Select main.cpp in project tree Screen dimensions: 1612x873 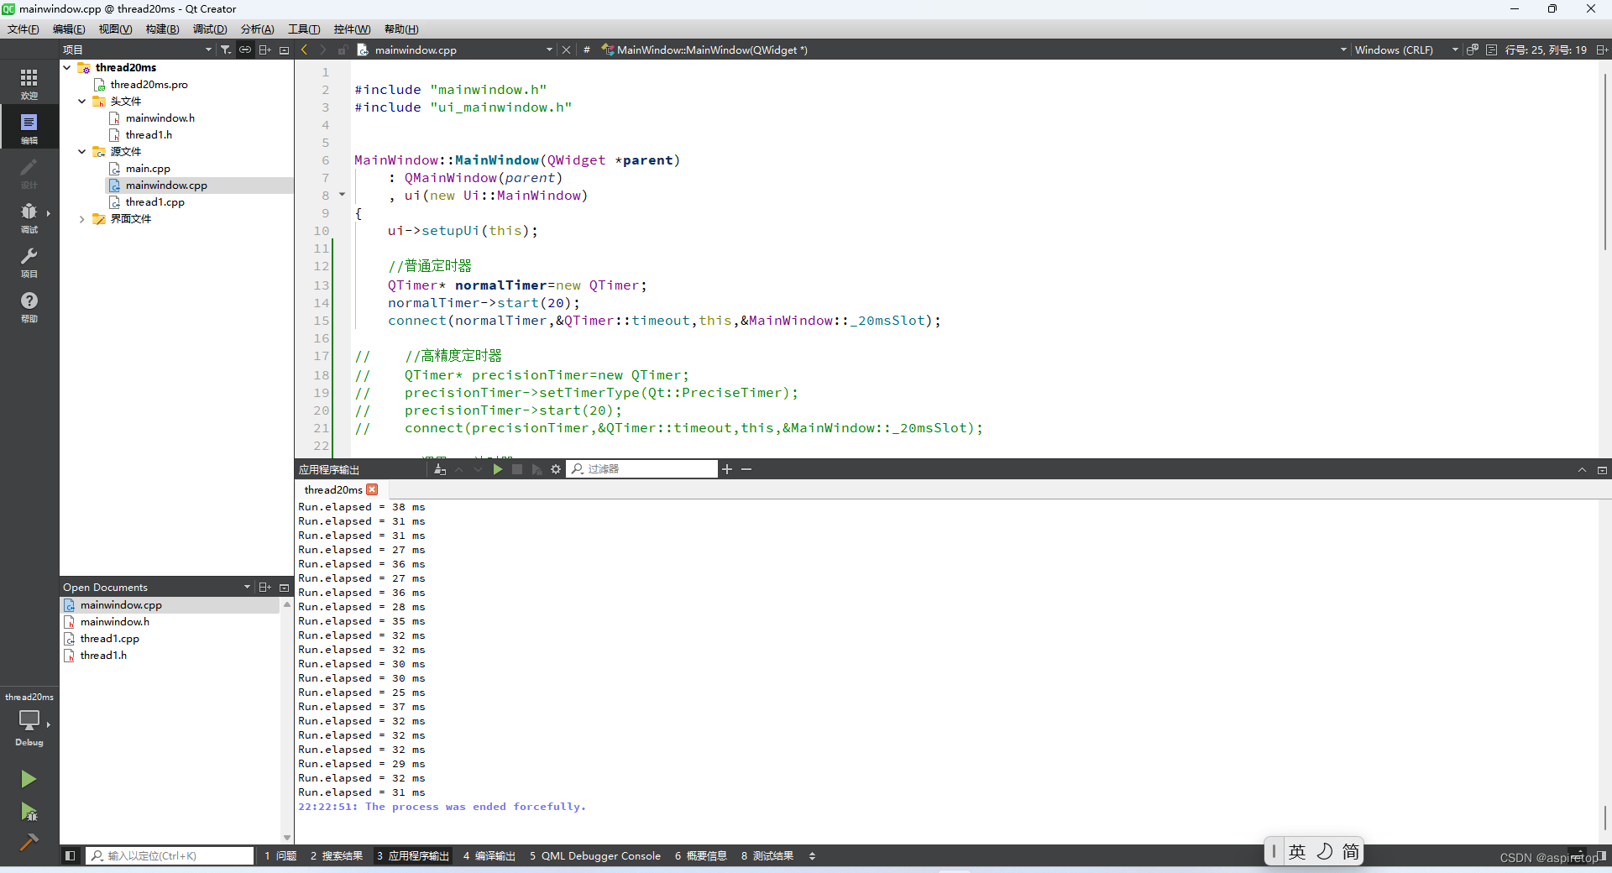(148, 168)
